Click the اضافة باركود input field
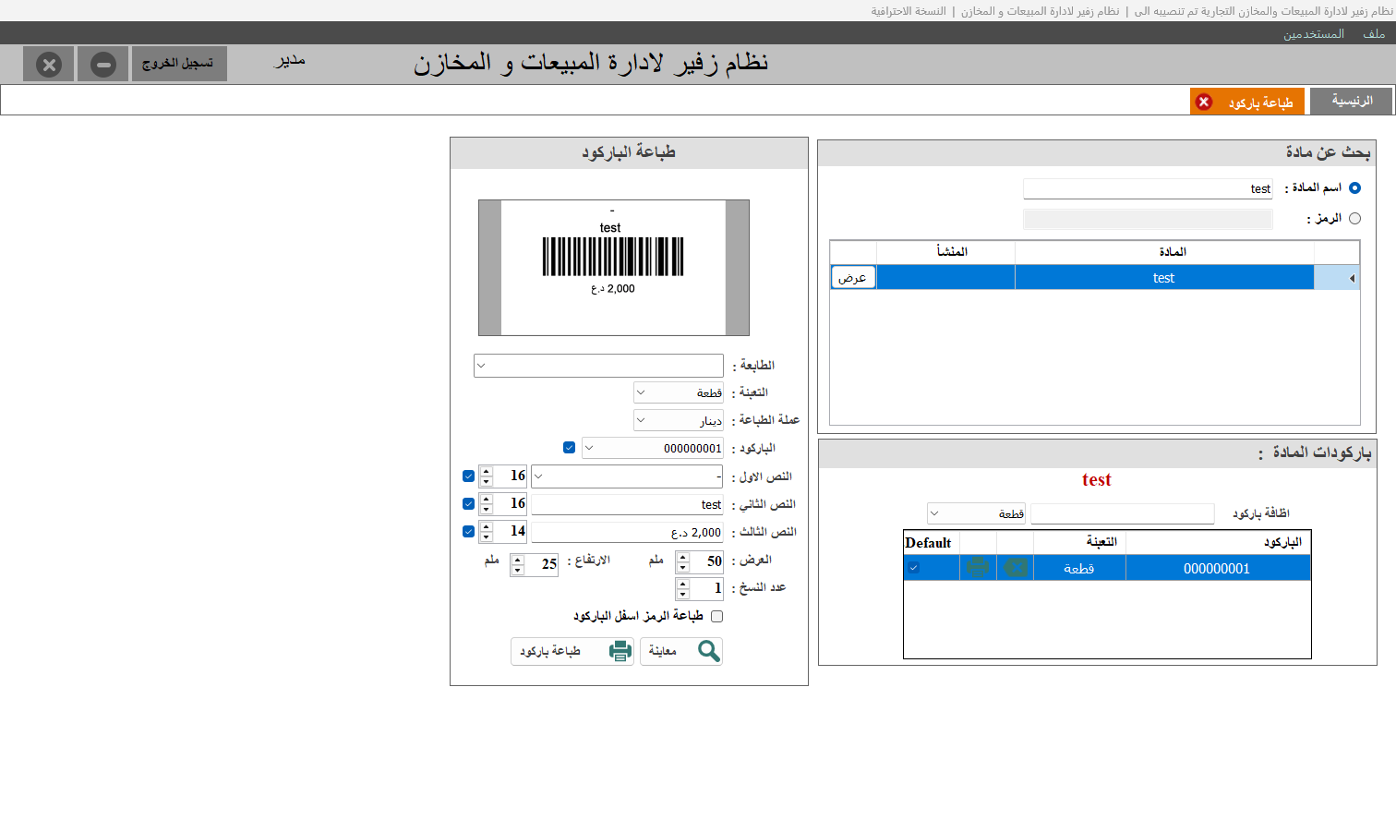The height and width of the screenshot is (832, 1396). tap(1123, 513)
